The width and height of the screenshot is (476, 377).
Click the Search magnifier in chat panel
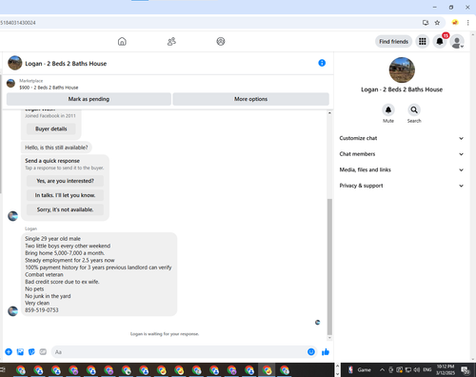pyautogui.click(x=414, y=109)
